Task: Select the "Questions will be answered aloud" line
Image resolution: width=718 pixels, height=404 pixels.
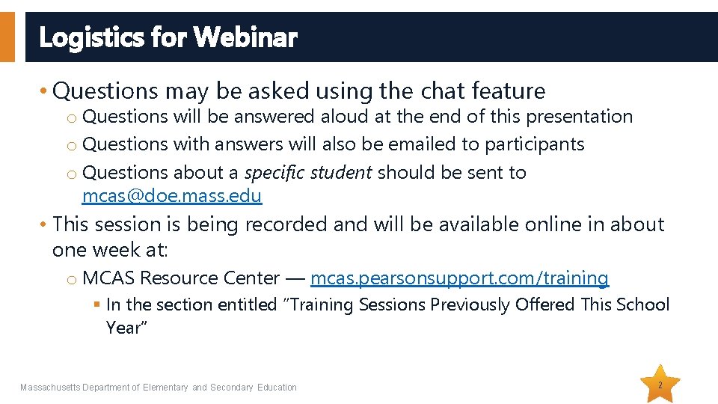Action: 358,117
